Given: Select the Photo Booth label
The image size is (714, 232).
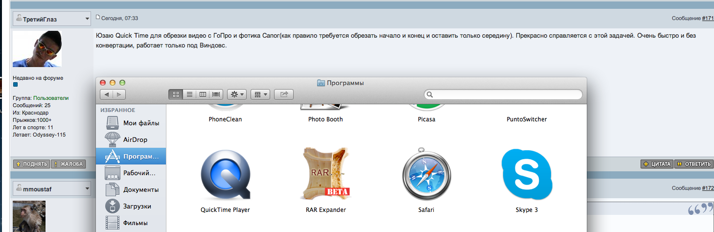Looking at the screenshot, I should [x=325, y=119].
